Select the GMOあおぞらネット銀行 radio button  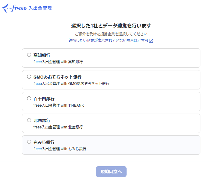[29, 77]
